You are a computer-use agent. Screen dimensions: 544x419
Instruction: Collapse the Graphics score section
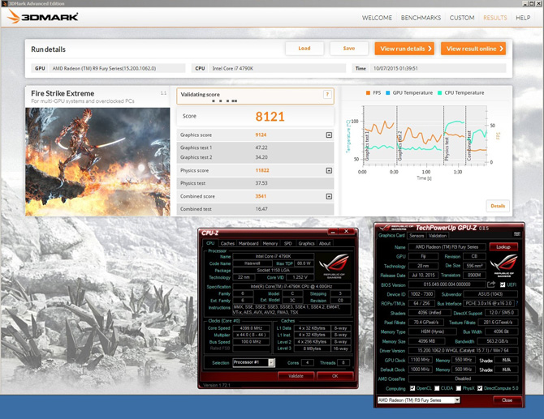tap(329, 135)
